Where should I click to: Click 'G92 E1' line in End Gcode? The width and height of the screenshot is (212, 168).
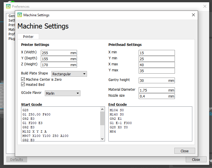click(116, 119)
